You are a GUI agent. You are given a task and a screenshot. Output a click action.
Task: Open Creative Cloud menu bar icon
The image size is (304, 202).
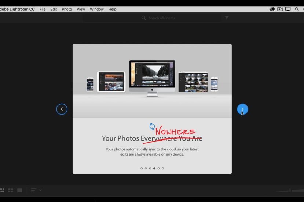(x=272, y=9)
